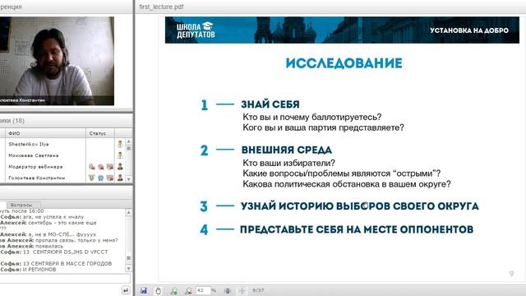Viewport: 526px width, 296px height.
Task: Select participant Модератор вебинара
Action: [35, 166]
